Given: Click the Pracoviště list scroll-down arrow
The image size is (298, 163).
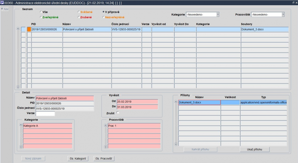Looking at the screenshot, I should tap(105, 147).
